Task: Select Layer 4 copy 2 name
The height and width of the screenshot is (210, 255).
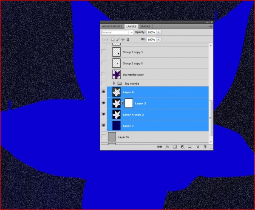Action: 133,115
